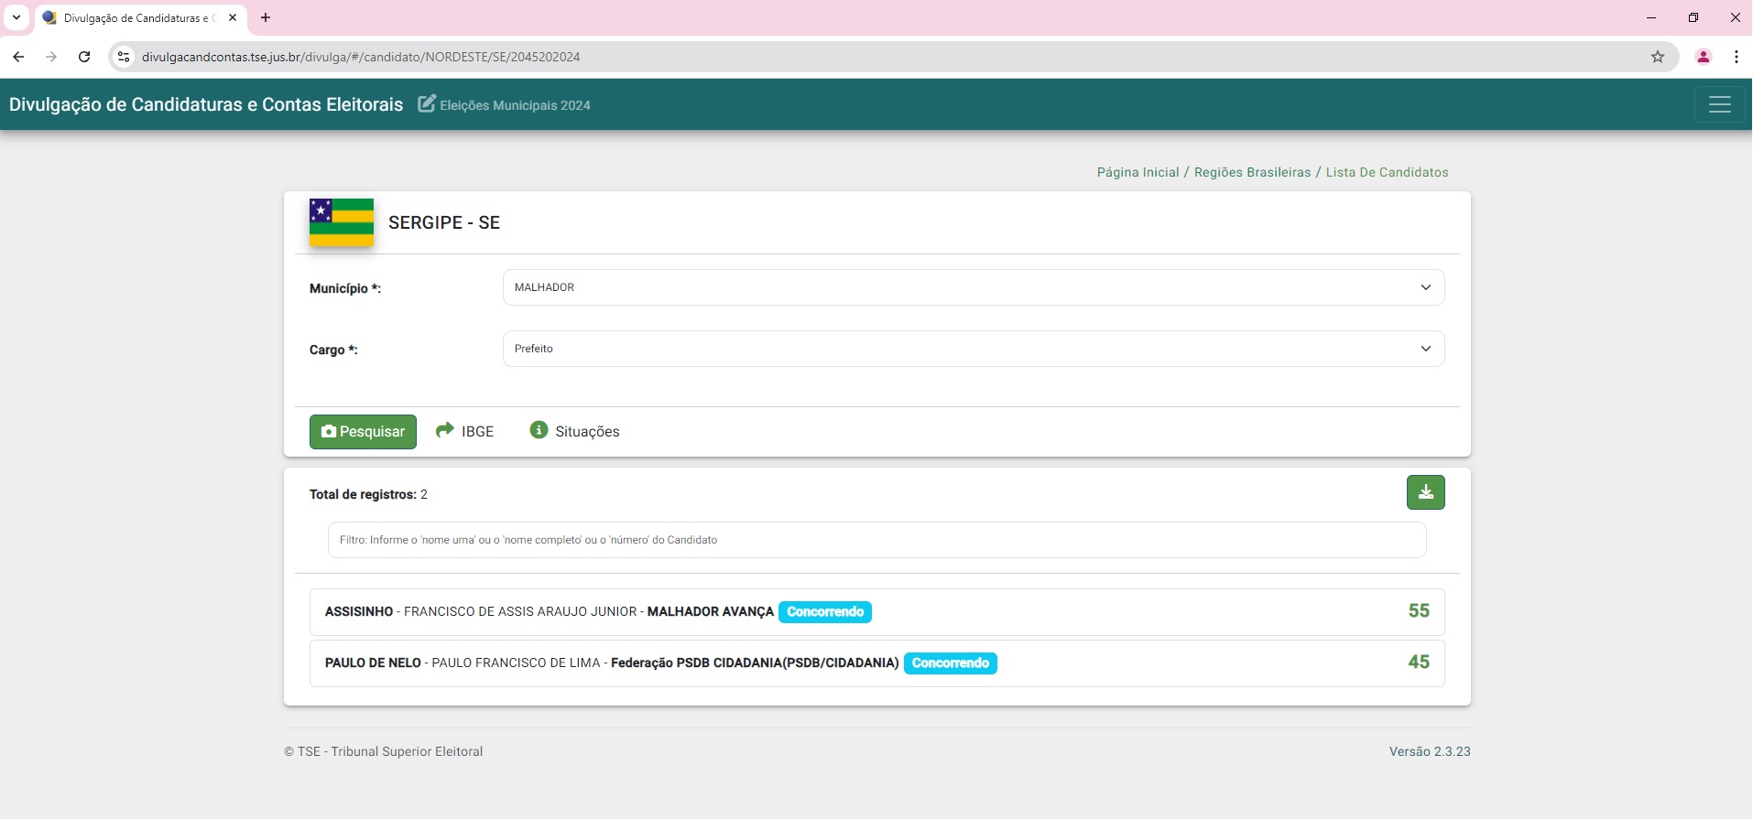The width and height of the screenshot is (1753, 819).
Task: Open the Chrome three-dot menu
Action: tap(1737, 57)
